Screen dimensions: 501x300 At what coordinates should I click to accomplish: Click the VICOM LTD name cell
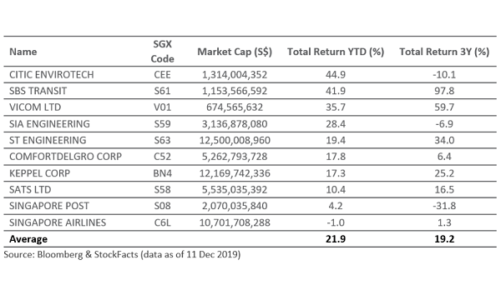coord(35,107)
